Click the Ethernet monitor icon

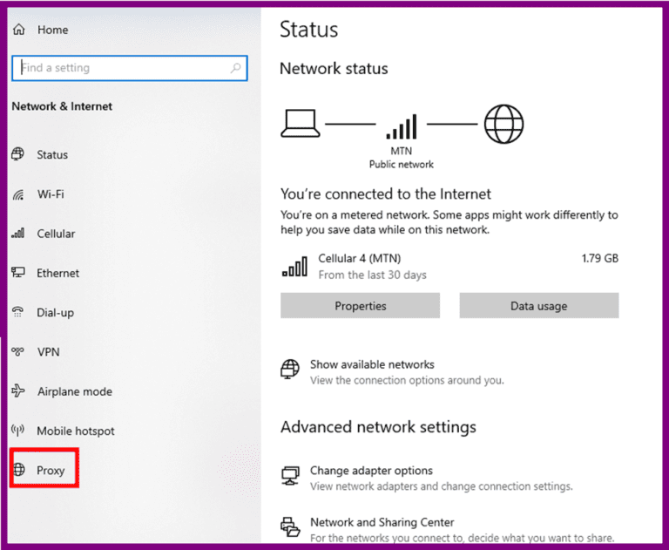[x=18, y=273]
